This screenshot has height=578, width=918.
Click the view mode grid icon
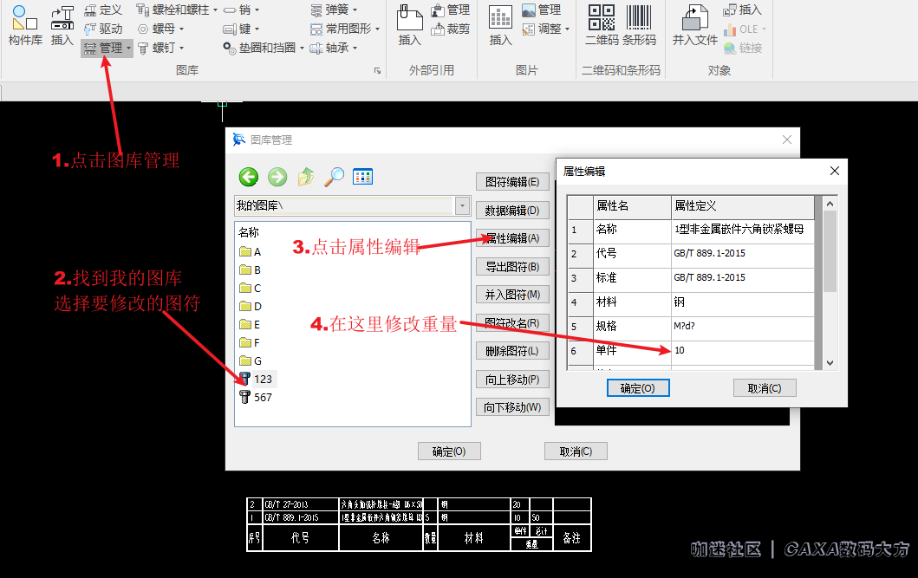363,177
